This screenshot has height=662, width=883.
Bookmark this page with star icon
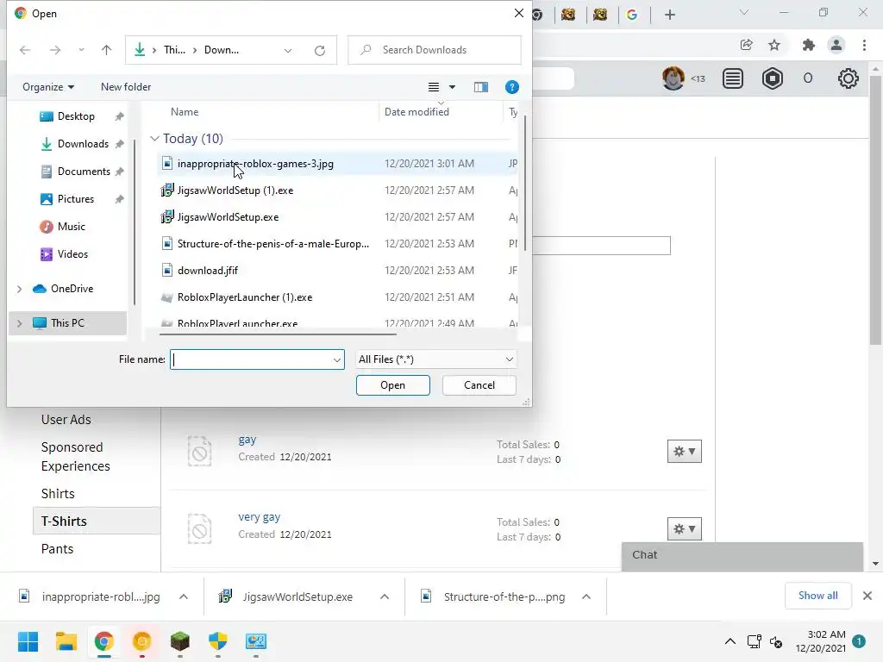click(774, 45)
